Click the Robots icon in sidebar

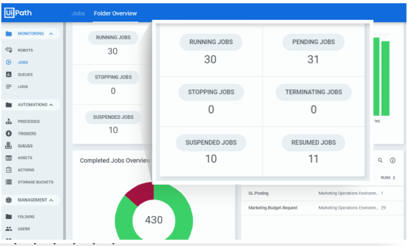(x=9, y=50)
